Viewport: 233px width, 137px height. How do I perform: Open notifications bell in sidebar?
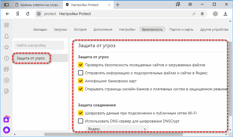point(7,36)
